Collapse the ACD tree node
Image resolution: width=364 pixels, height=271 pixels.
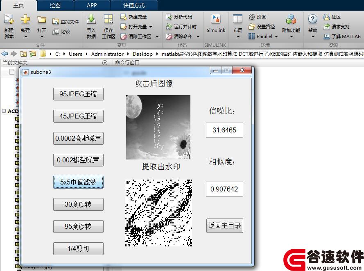pyautogui.click(x=4, y=111)
